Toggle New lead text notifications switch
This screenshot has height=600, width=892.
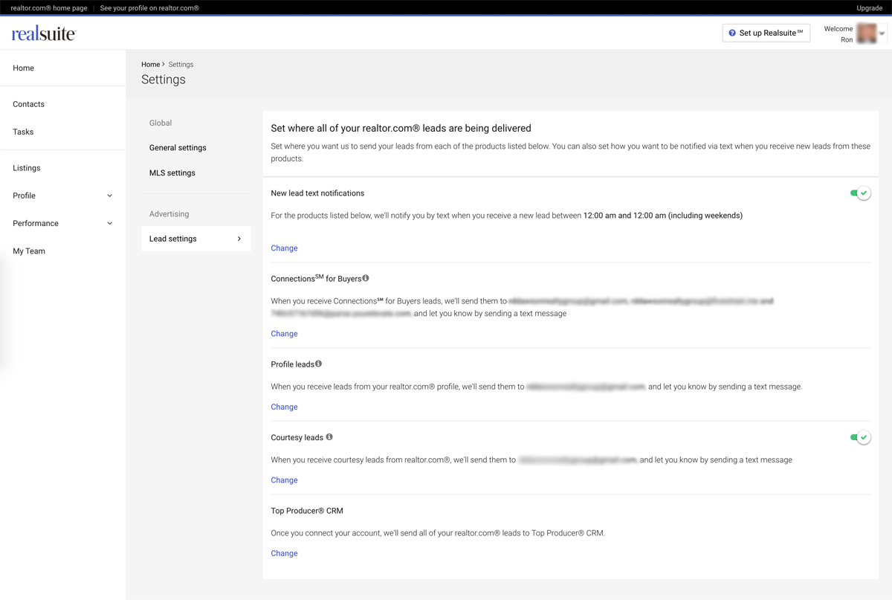tap(860, 193)
